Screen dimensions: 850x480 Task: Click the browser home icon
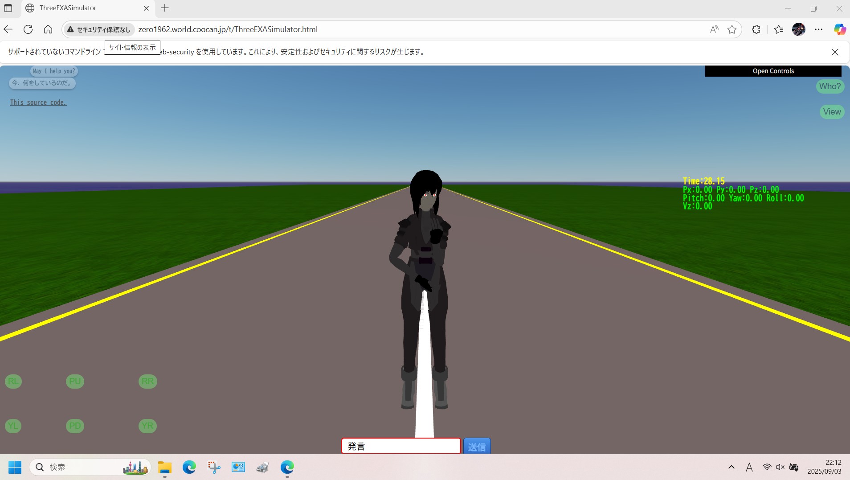pos(48,29)
